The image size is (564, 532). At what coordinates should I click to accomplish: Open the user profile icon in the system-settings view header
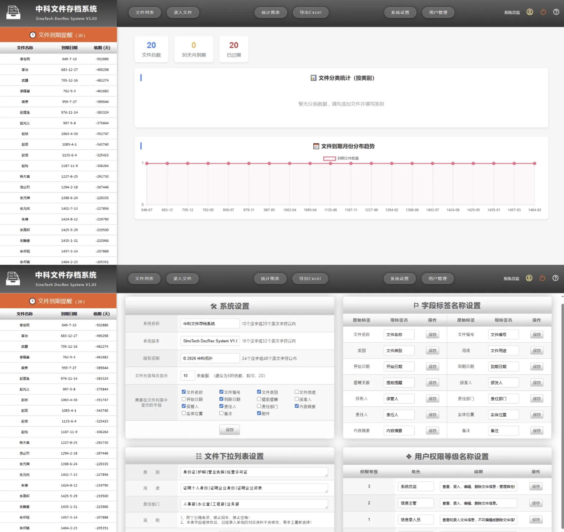click(x=529, y=278)
